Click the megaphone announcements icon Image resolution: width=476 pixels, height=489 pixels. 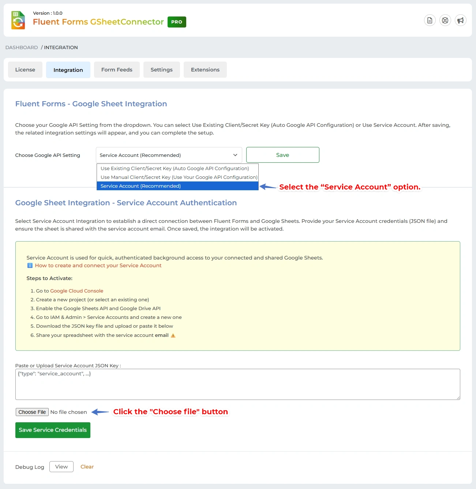tap(460, 21)
